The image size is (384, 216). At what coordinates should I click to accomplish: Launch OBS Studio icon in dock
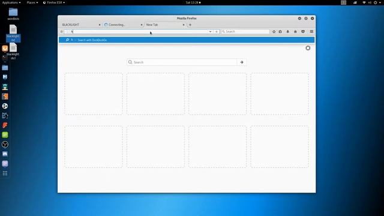coord(5,144)
